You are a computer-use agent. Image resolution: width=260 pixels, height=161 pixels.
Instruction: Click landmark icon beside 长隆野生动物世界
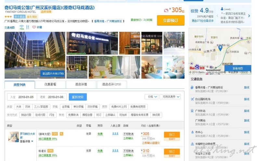coord(192,144)
